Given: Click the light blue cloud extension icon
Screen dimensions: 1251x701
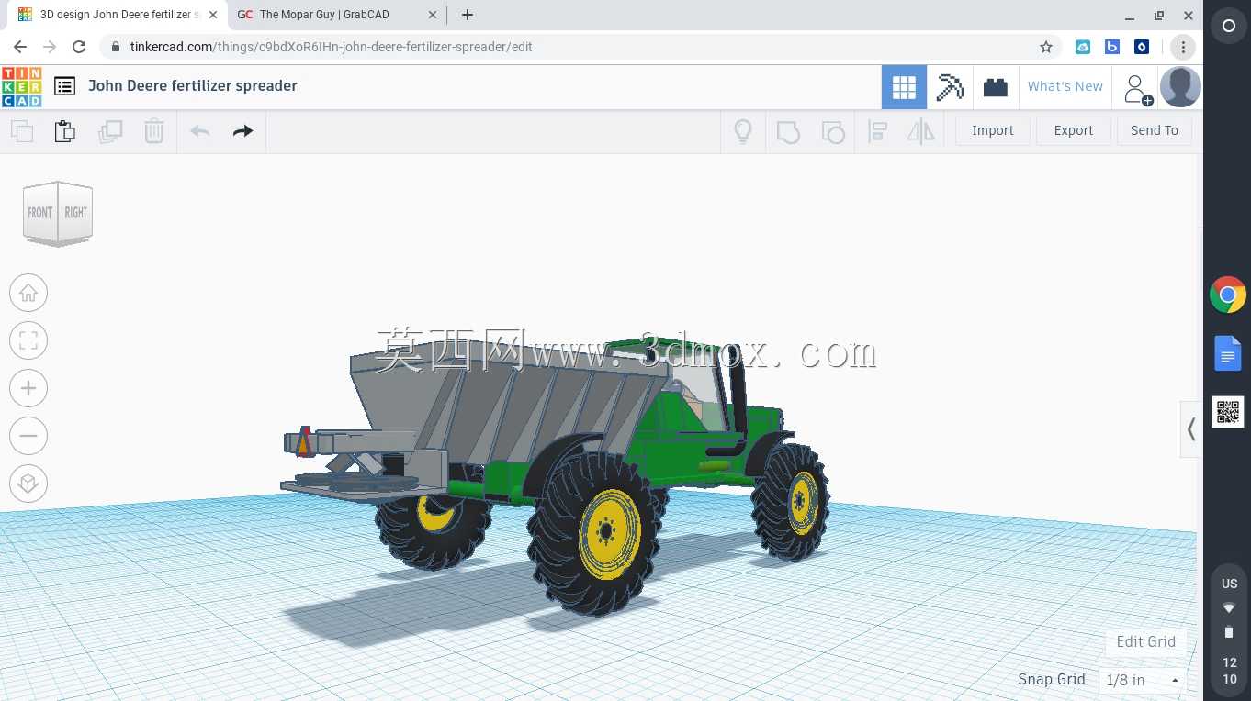Looking at the screenshot, I should [1083, 47].
